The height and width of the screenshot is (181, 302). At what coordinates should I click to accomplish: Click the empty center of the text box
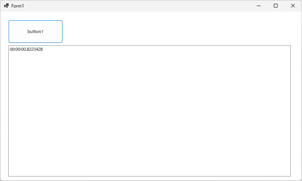149,111
